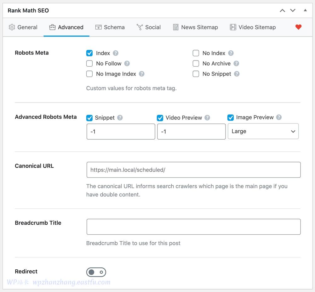The image size is (315, 292).
Task: Open help tooltip next to No Snippet
Action: (x=237, y=74)
